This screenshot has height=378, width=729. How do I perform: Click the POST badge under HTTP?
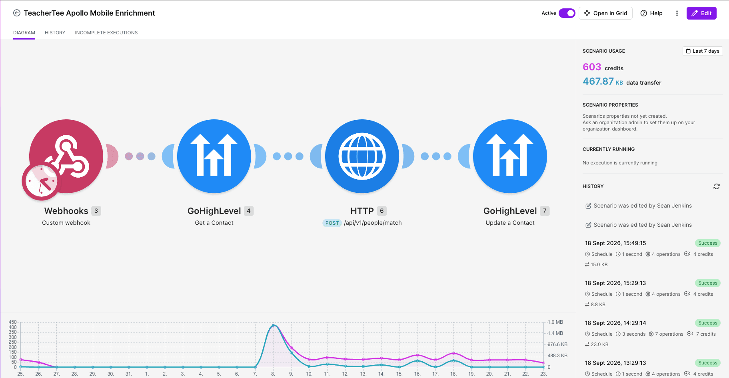point(332,223)
